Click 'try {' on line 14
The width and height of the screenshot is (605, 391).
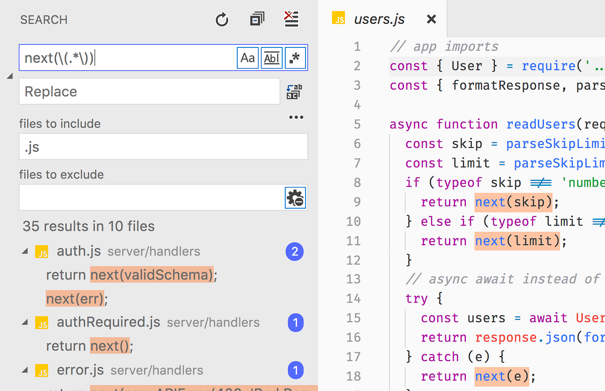[x=424, y=299]
